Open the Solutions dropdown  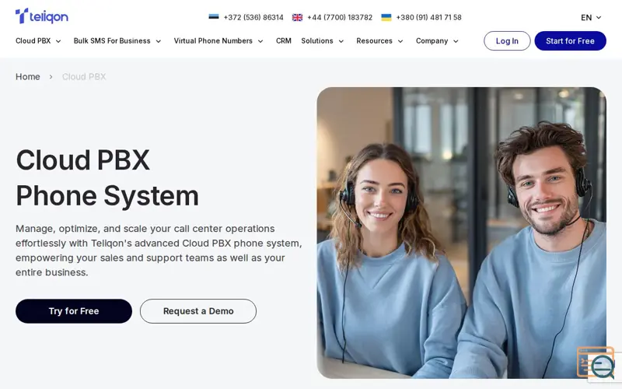click(322, 41)
